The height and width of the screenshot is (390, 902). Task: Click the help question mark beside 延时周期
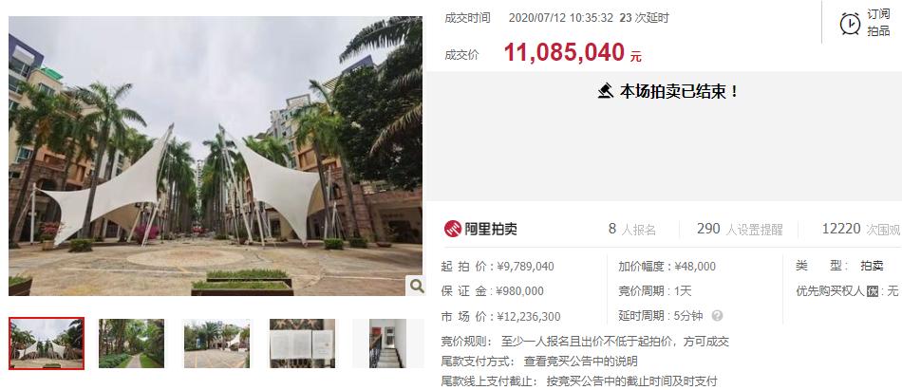(717, 315)
